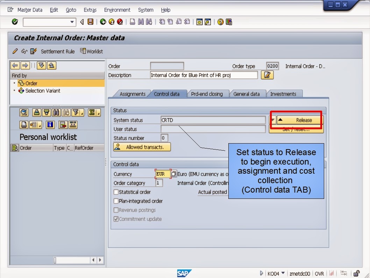Select the Save icon in the toolbar
370x278 pixels.
[90, 22]
